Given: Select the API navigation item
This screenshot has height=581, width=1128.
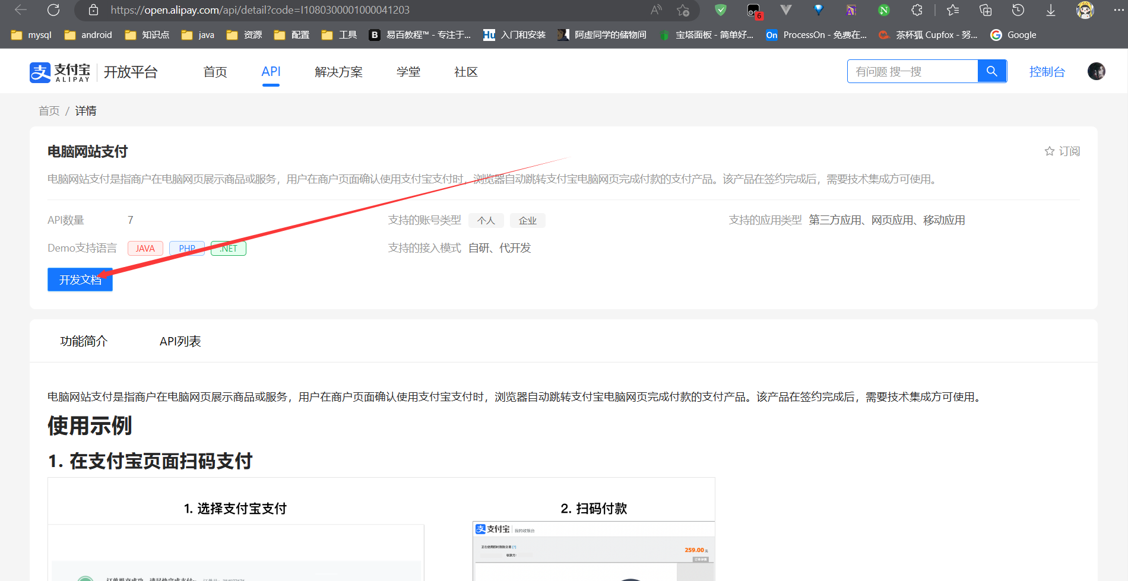Looking at the screenshot, I should point(271,72).
